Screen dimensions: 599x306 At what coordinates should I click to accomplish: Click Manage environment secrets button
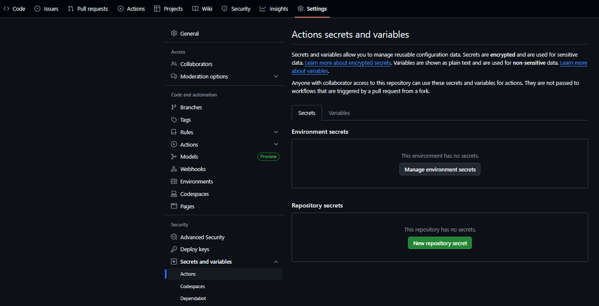pyautogui.click(x=440, y=169)
